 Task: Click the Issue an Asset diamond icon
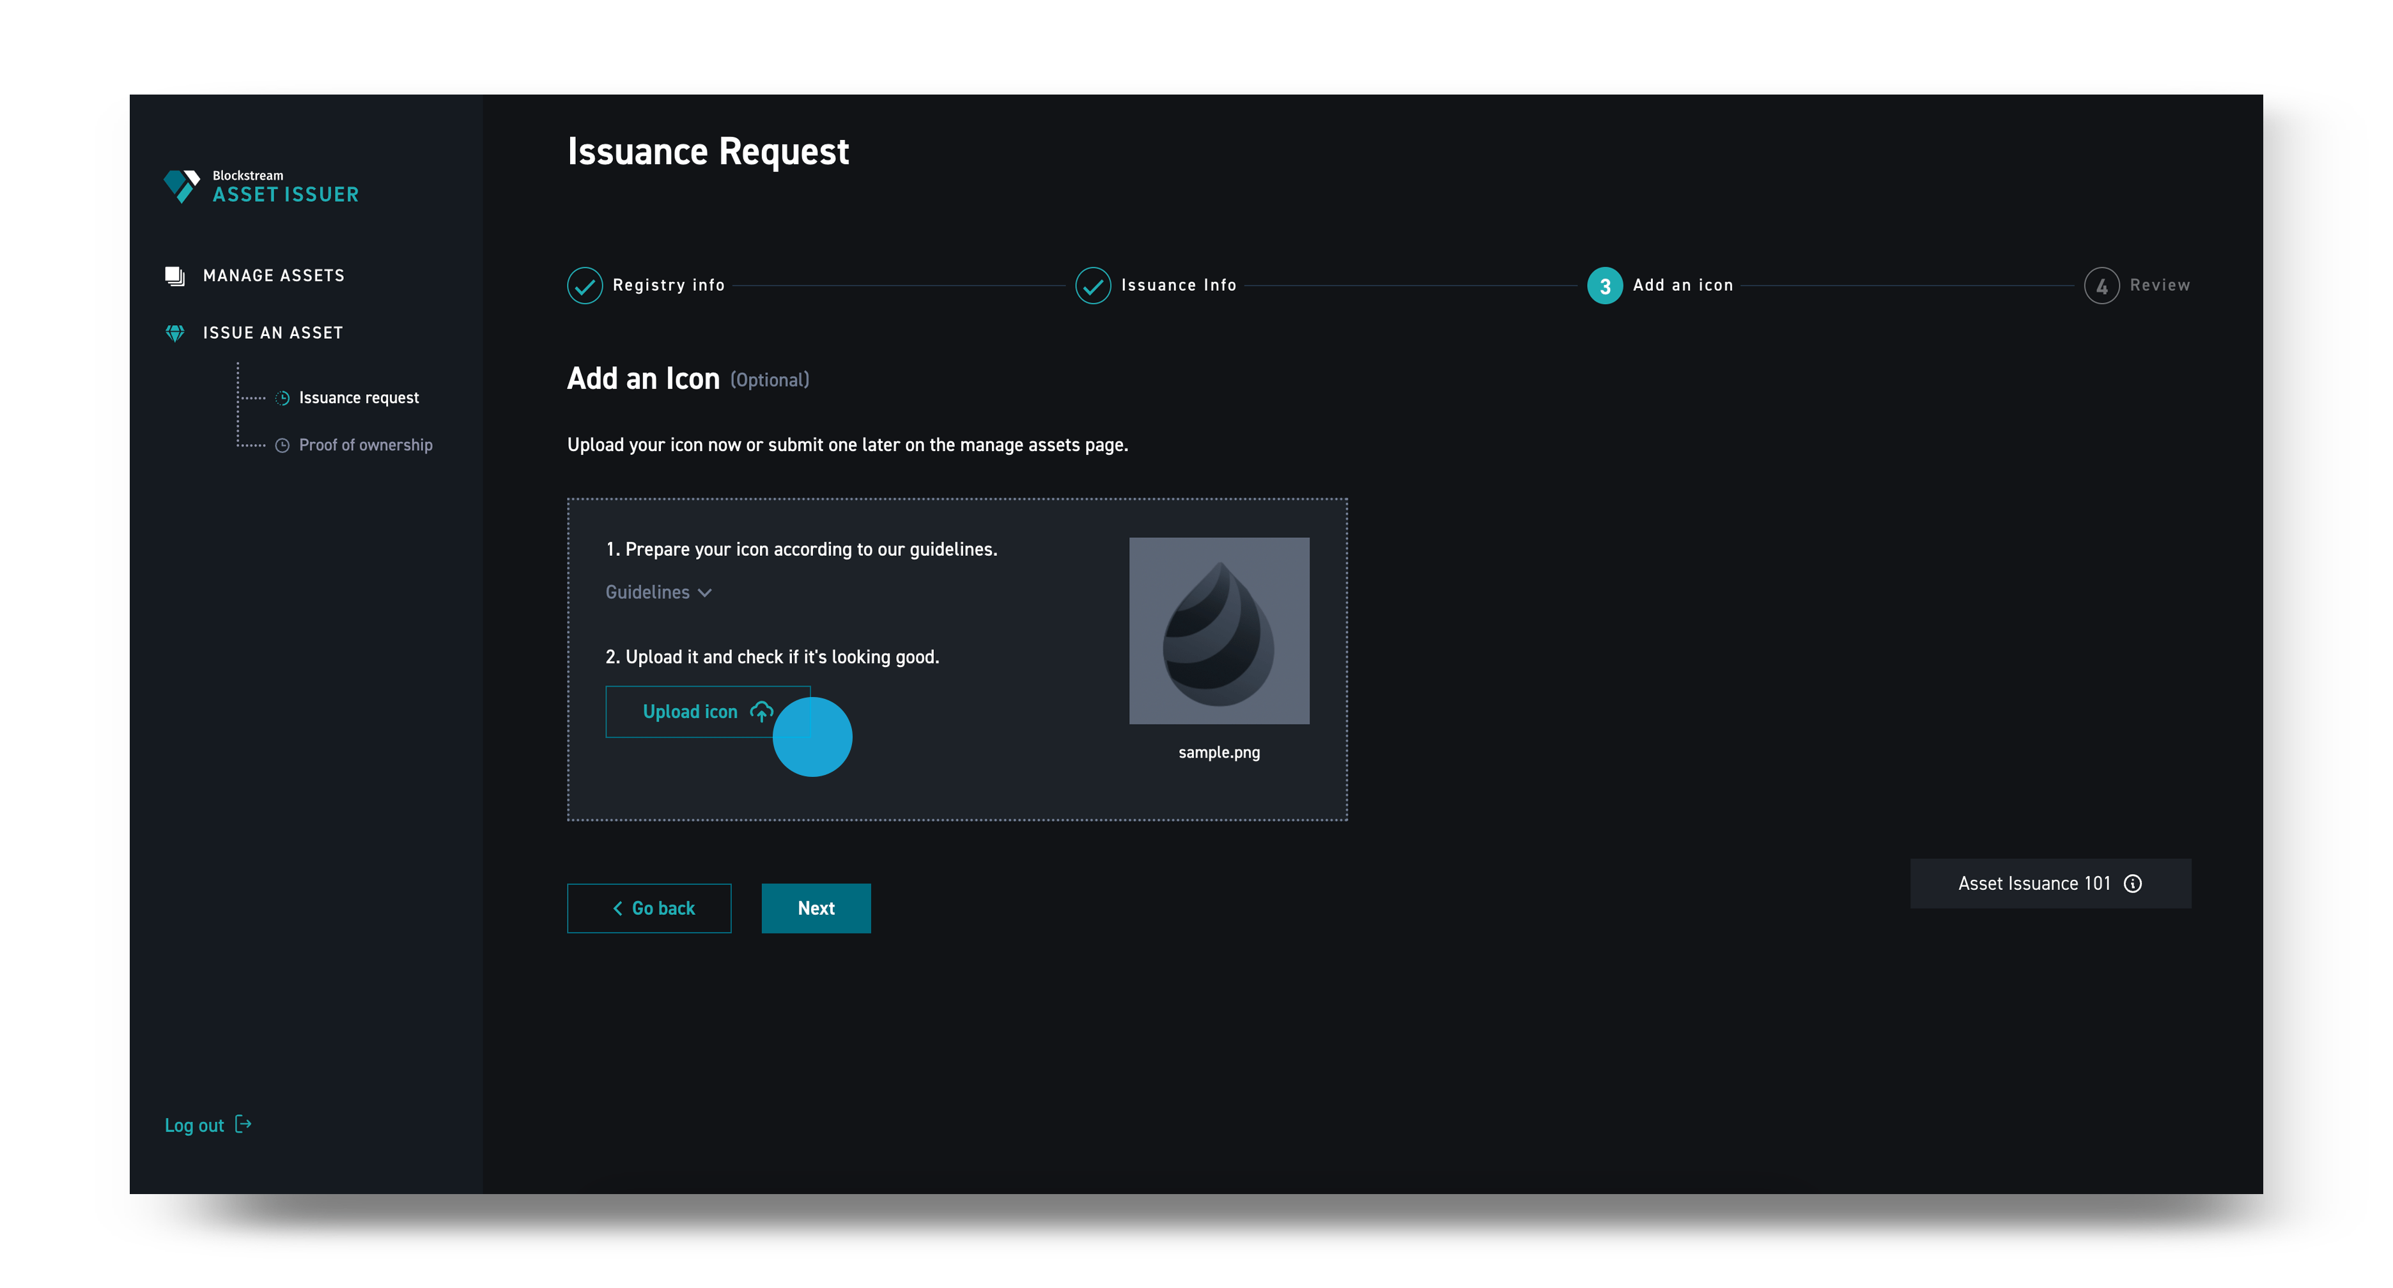click(x=174, y=332)
